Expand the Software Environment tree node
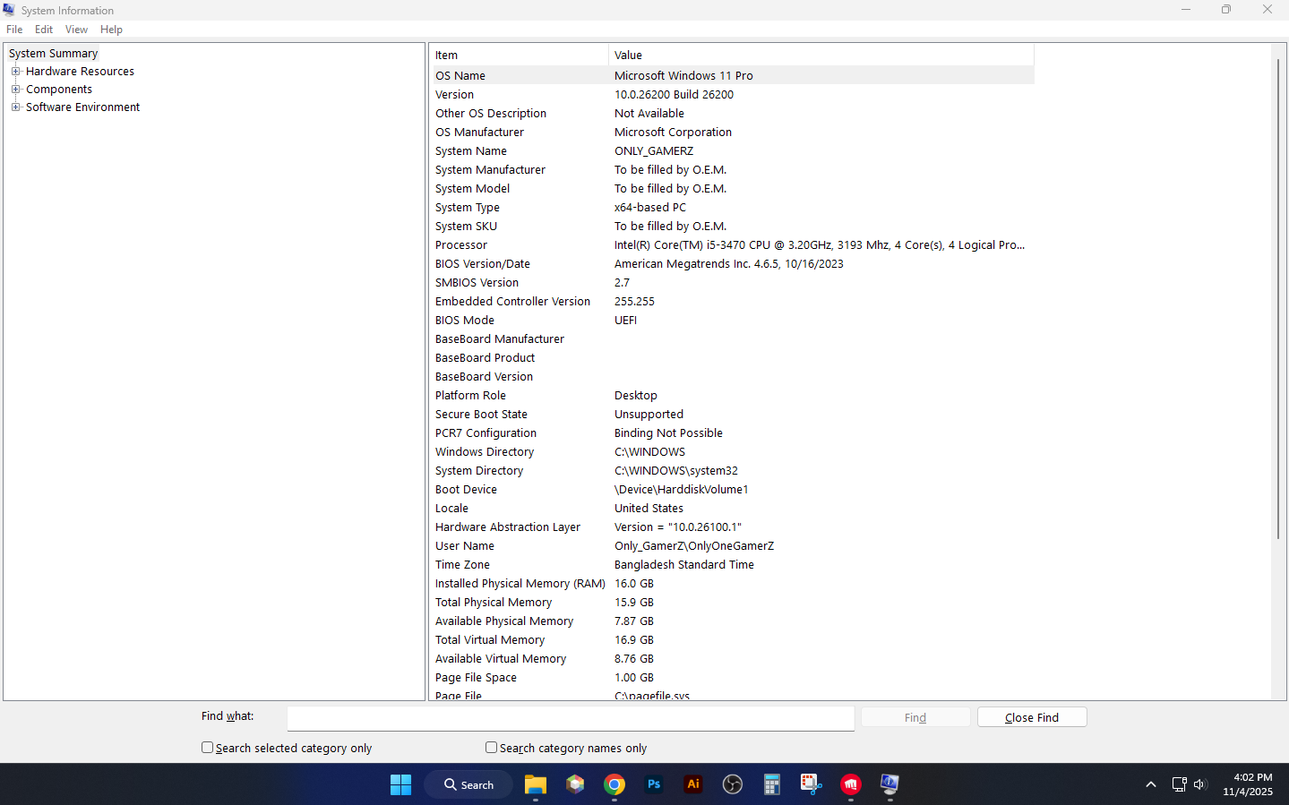1289x805 pixels. click(15, 107)
